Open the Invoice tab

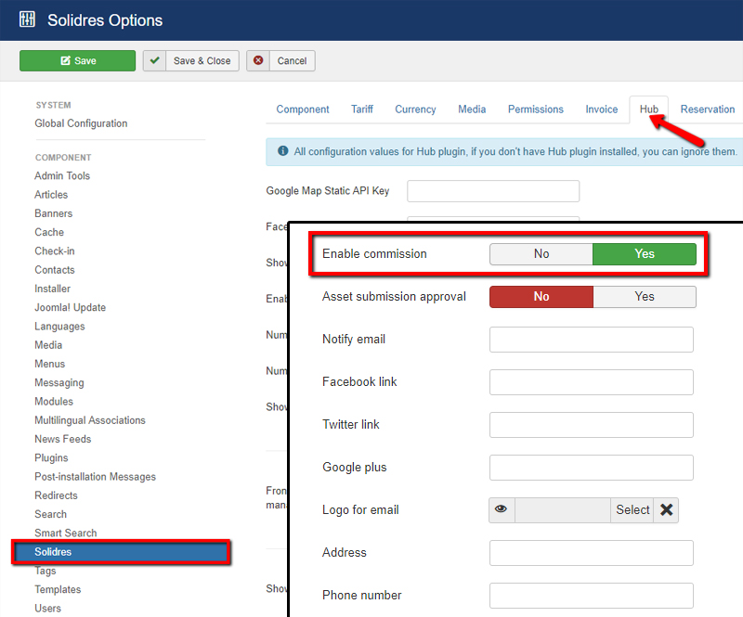click(602, 109)
